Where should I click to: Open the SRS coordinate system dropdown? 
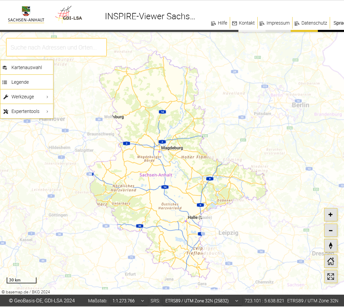(x=202, y=301)
